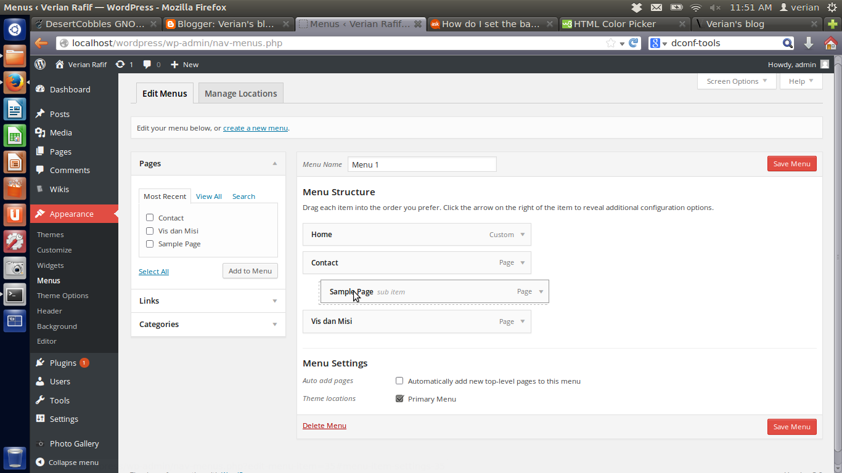Screen dimensions: 842x473
Task: Follow the create a new menu link
Action: coord(255,127)
